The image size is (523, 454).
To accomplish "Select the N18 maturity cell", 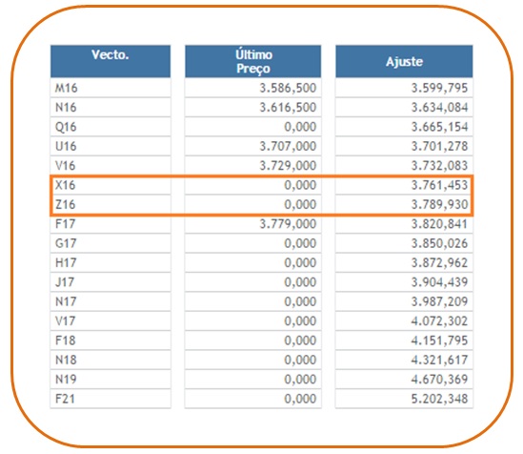I will tap(111, 360).
